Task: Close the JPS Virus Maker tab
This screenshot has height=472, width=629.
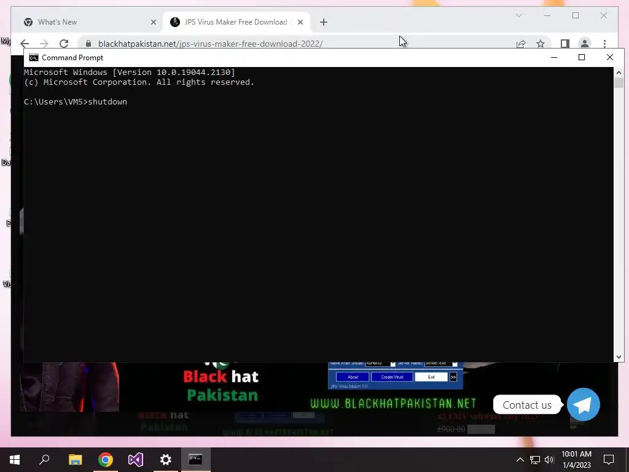Action: point(300,22)
